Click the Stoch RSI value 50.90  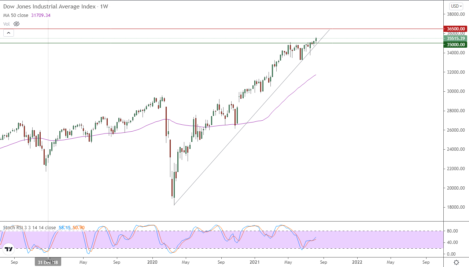[78, 227]
